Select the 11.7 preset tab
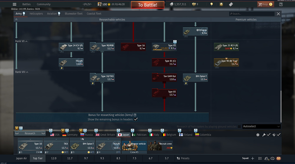The width and height of the screenshot is (295, 164). (x=70, y=158)
